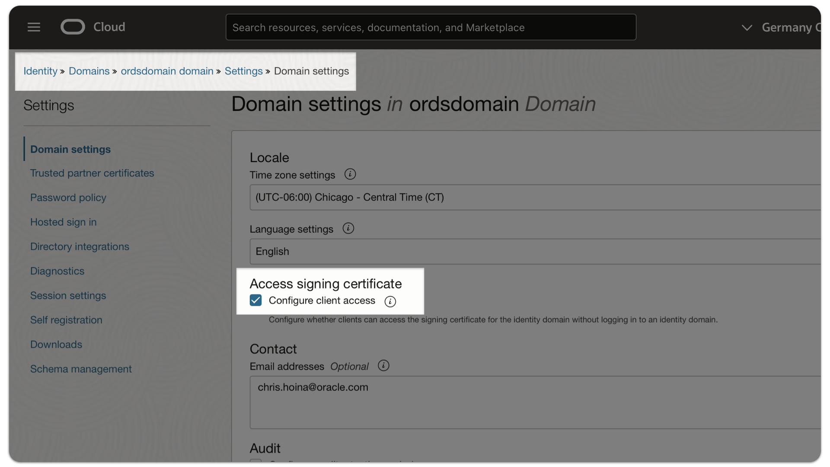Viewport: 830px width, 467px height.
Task: Select Diagnostics in the Settings sidebar
Action: (57, 271)
